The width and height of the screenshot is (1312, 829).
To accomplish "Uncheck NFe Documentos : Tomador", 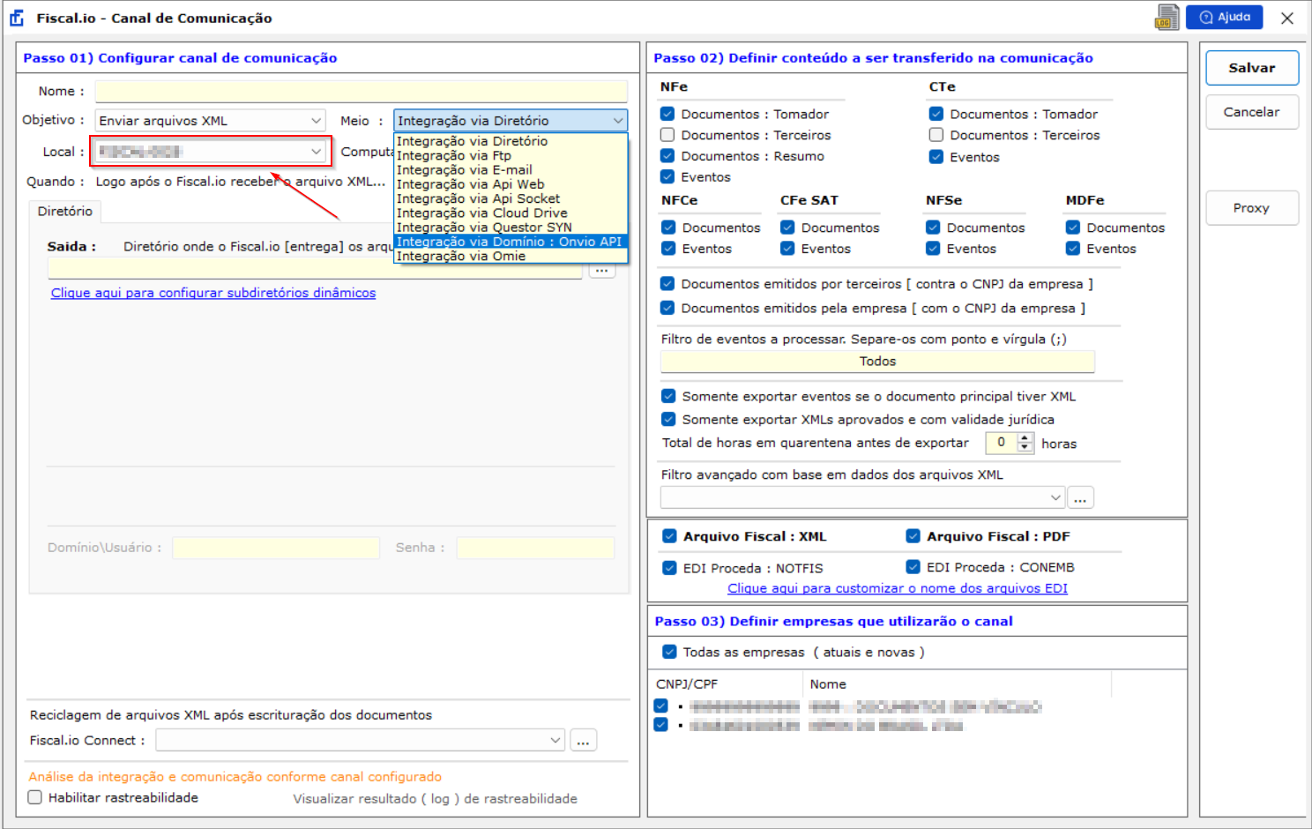I will pyautogui.click(x=667, y=114).
